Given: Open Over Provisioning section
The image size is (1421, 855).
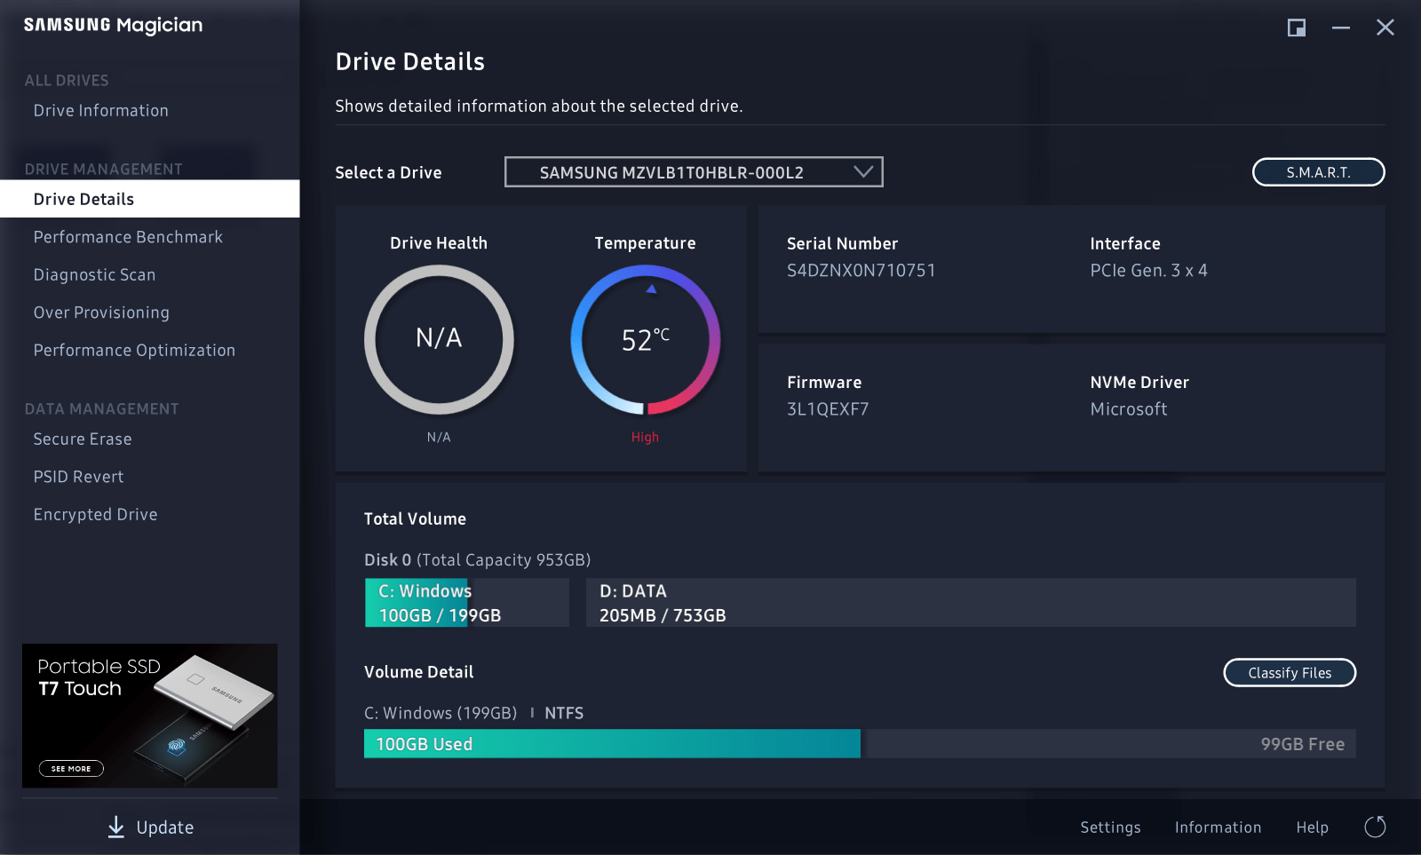Looking at the screenshot, I should (x=101, y=313).
